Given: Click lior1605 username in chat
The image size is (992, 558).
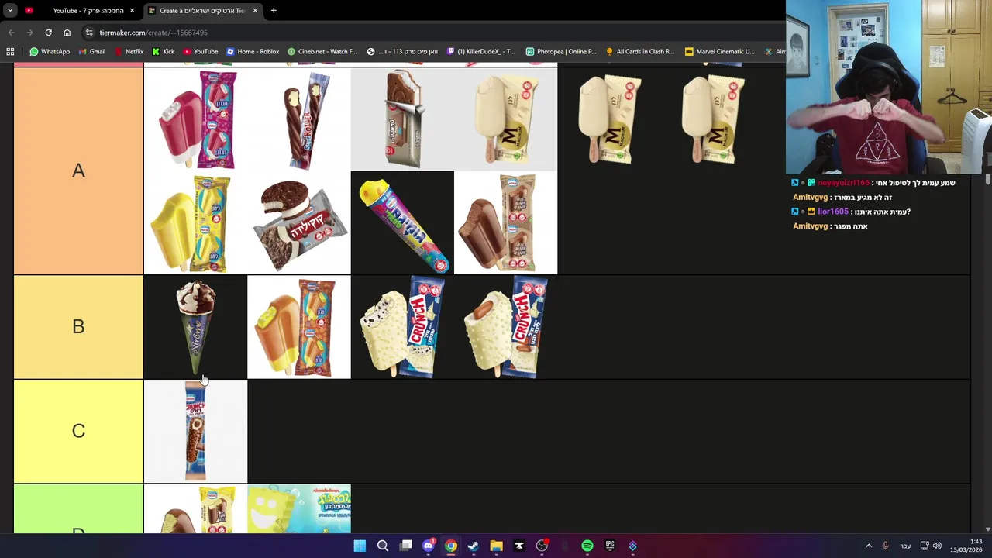Looking at the screenshot, I should coord(833,212).
